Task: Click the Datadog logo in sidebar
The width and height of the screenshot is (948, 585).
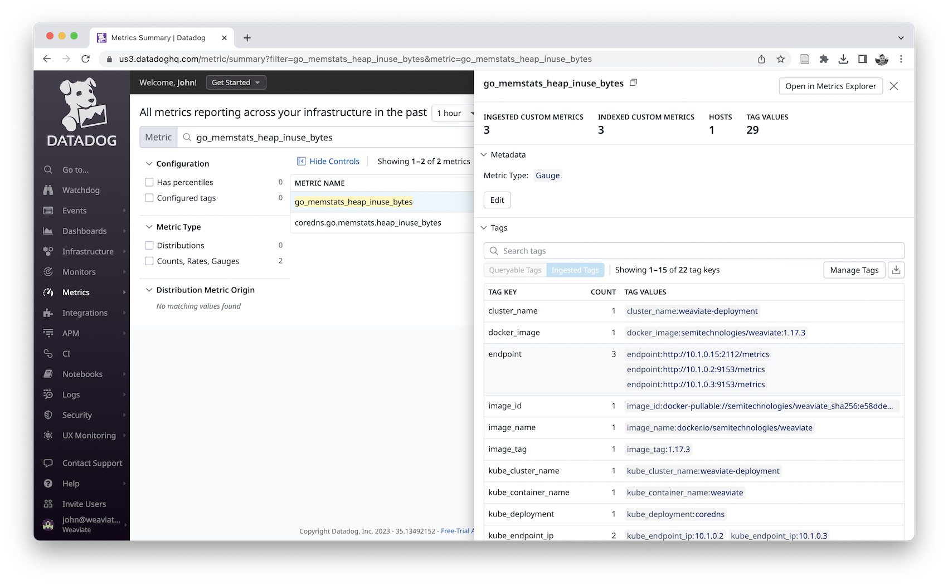Action: pos(82,113)
